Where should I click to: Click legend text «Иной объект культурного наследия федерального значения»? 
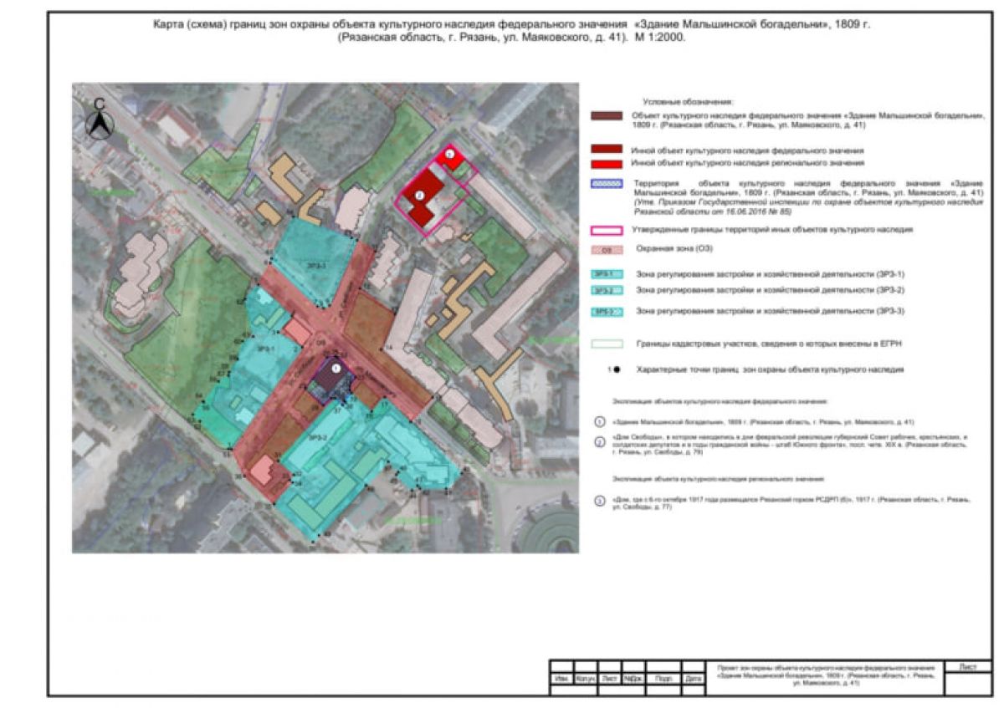point(749,150)
